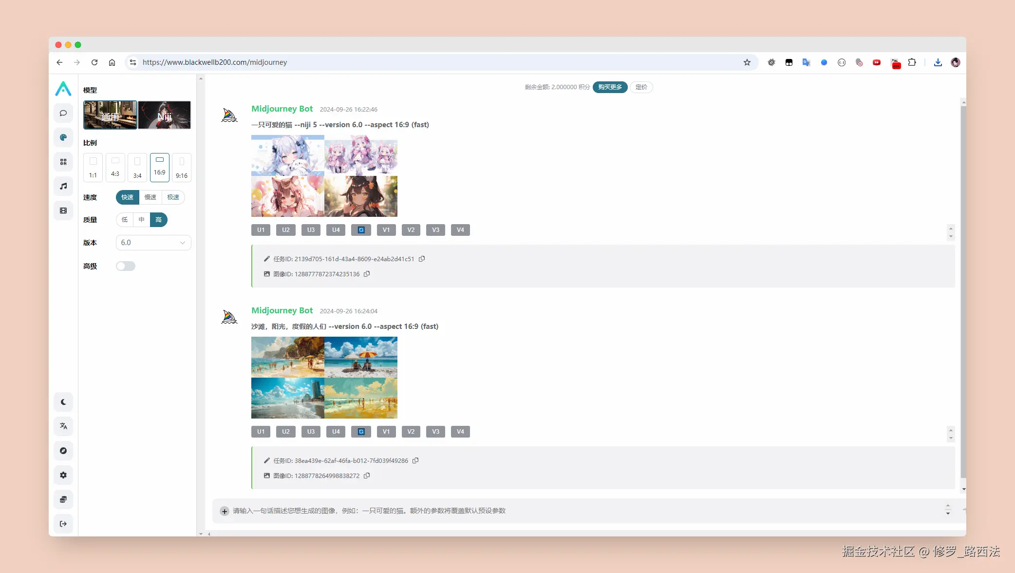The image size is (1015, 573).
Task: Copy the task ID 2139d705 with copy icon
Action: tap(422, 259)
